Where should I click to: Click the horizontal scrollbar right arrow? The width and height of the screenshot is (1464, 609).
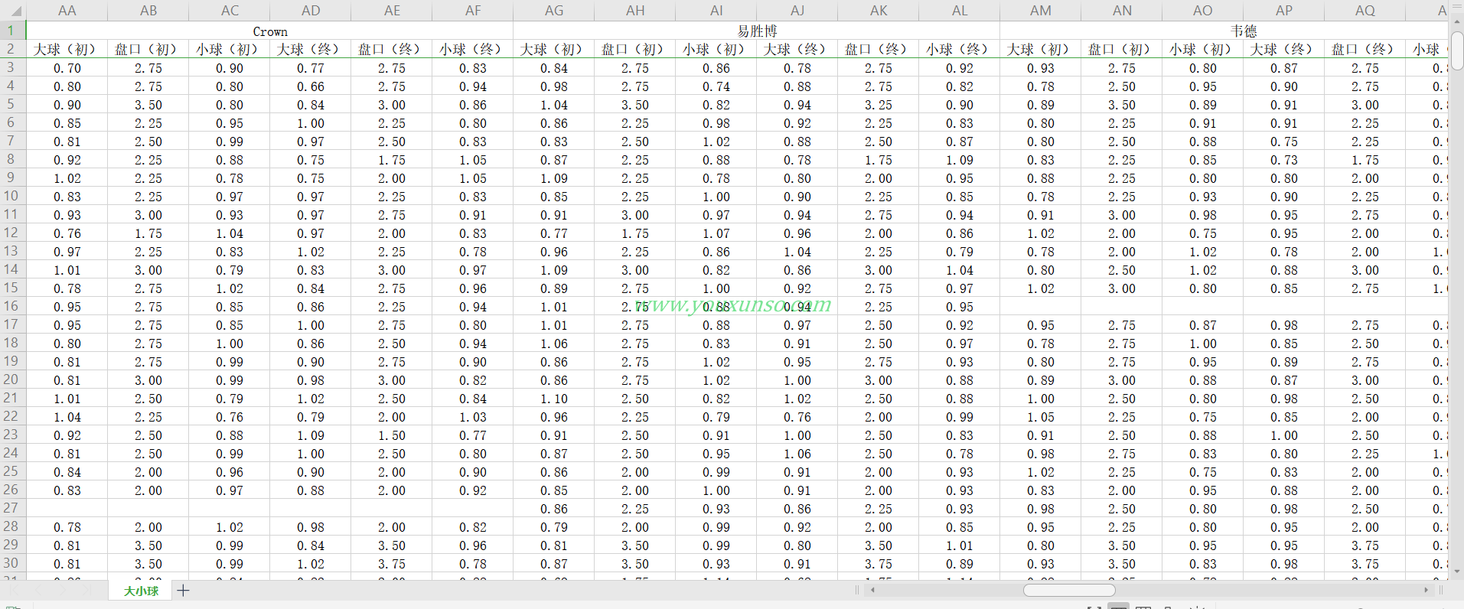(x=1426, y=590)
